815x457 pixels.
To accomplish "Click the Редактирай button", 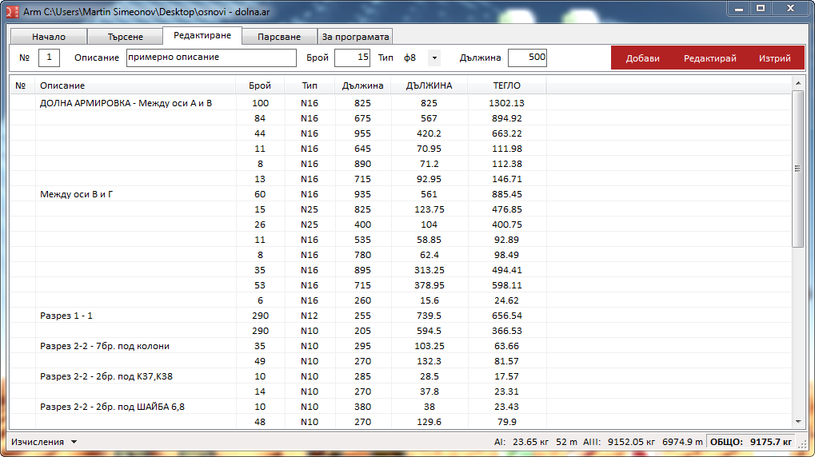I will pyautogui.click(x=709, y=58).
